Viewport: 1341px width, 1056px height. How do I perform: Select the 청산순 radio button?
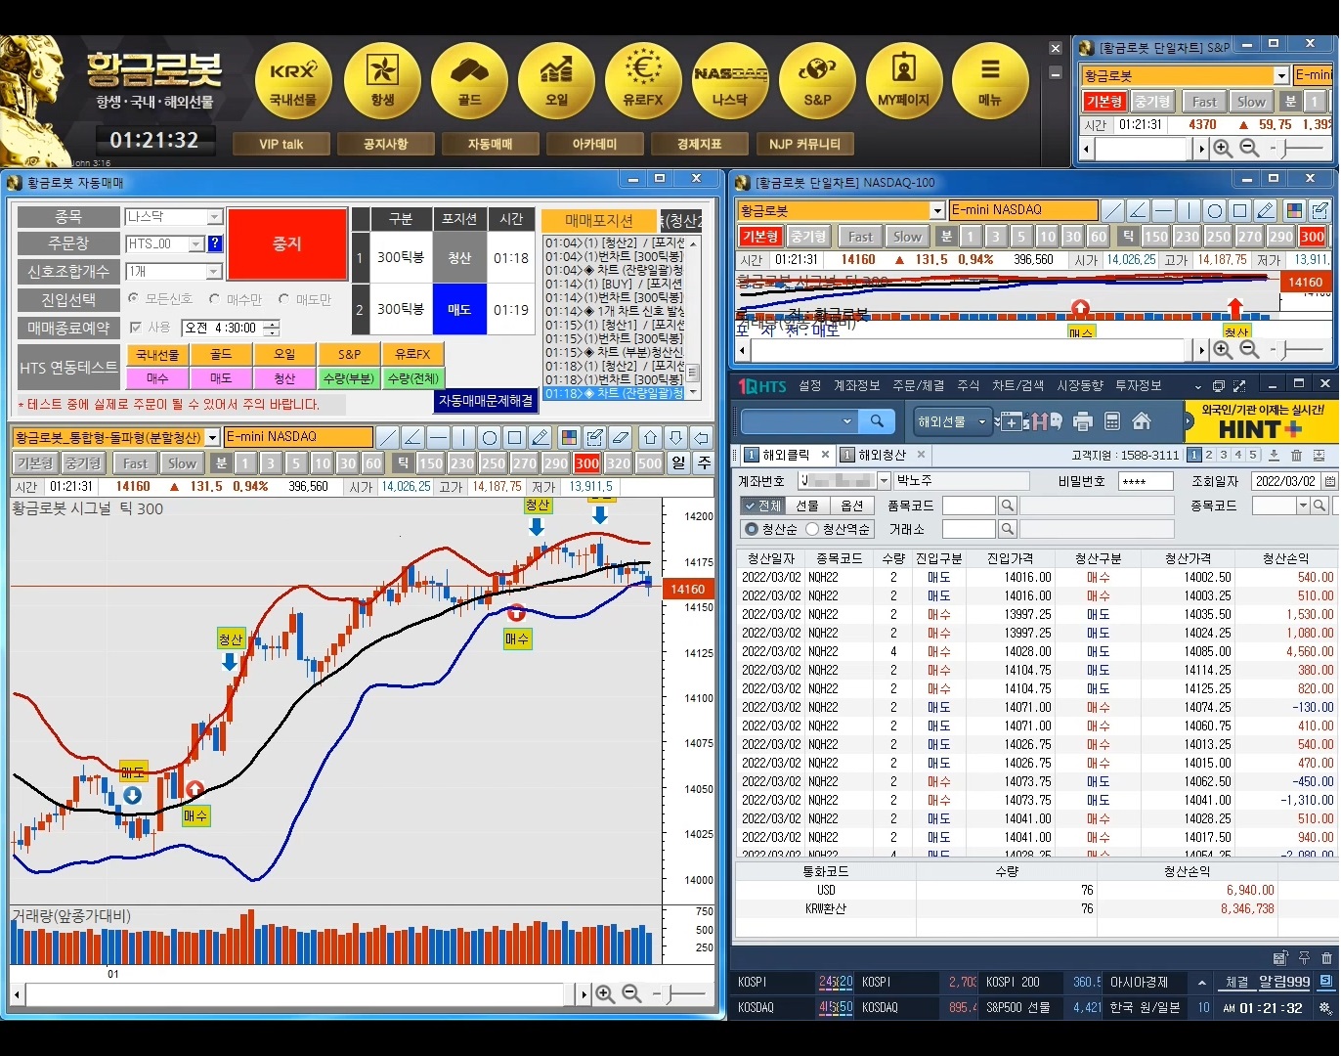[751, 529]
